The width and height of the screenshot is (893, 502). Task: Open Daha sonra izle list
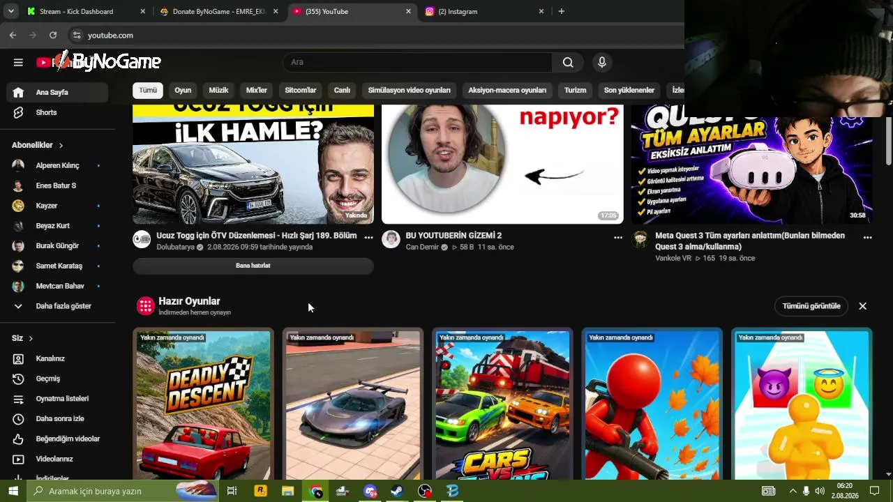[x=57, y=418]
